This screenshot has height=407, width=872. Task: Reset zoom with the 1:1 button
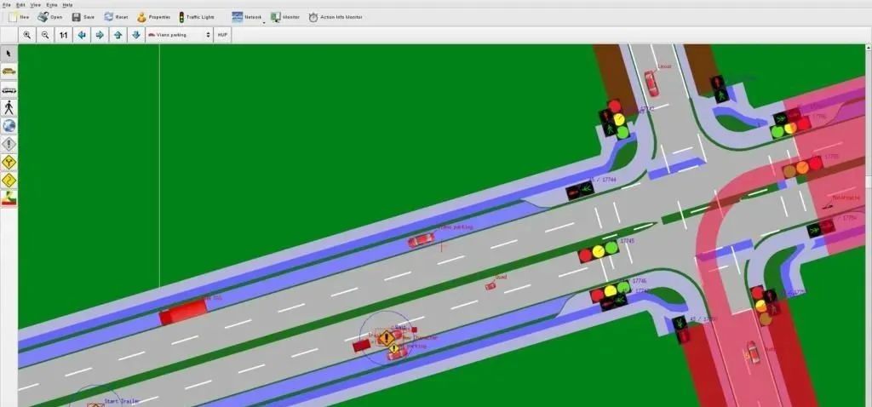pyautogui.click(x=63, y=35)
